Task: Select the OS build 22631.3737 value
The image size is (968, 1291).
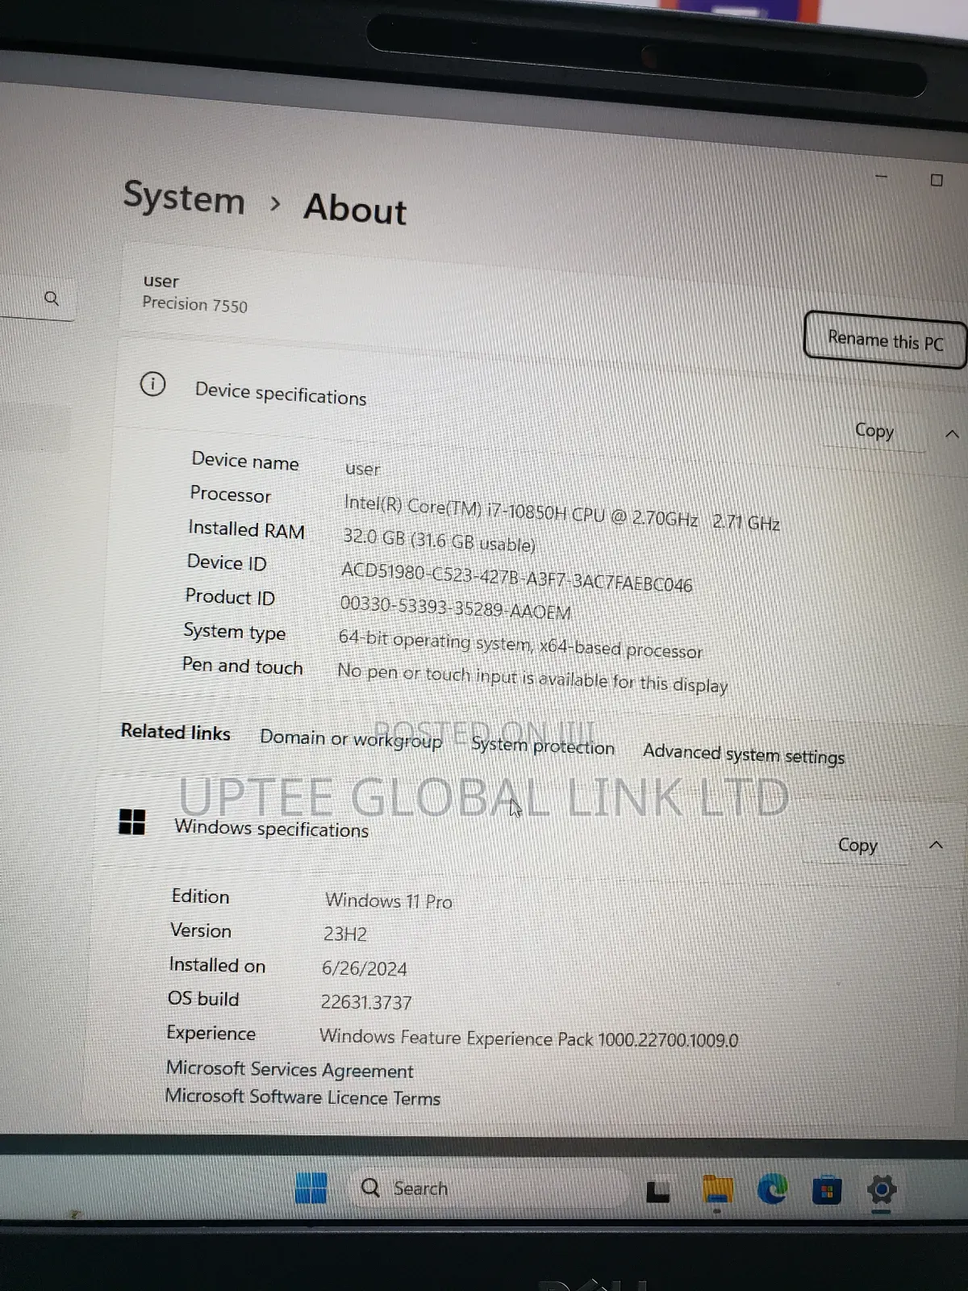Action: (x=366, y=1003)
